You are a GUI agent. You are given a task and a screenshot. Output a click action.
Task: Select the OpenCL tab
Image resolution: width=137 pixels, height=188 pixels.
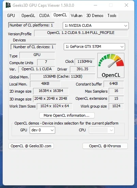[60, 15]
